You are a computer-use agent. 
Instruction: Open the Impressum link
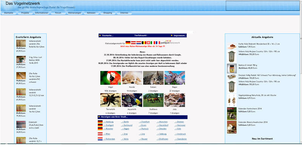click(x=179, y=35)
